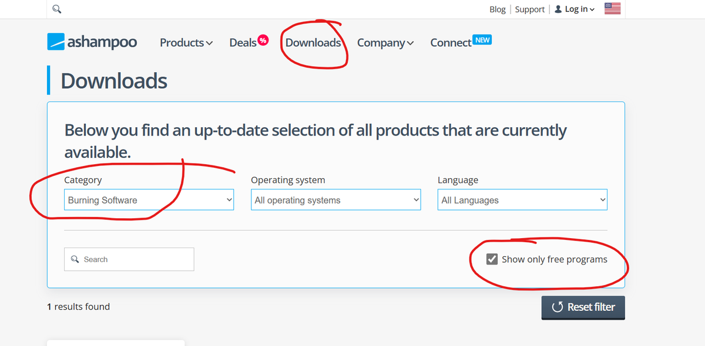Visit the Support link
705x346 pixels.
[530, 9]
